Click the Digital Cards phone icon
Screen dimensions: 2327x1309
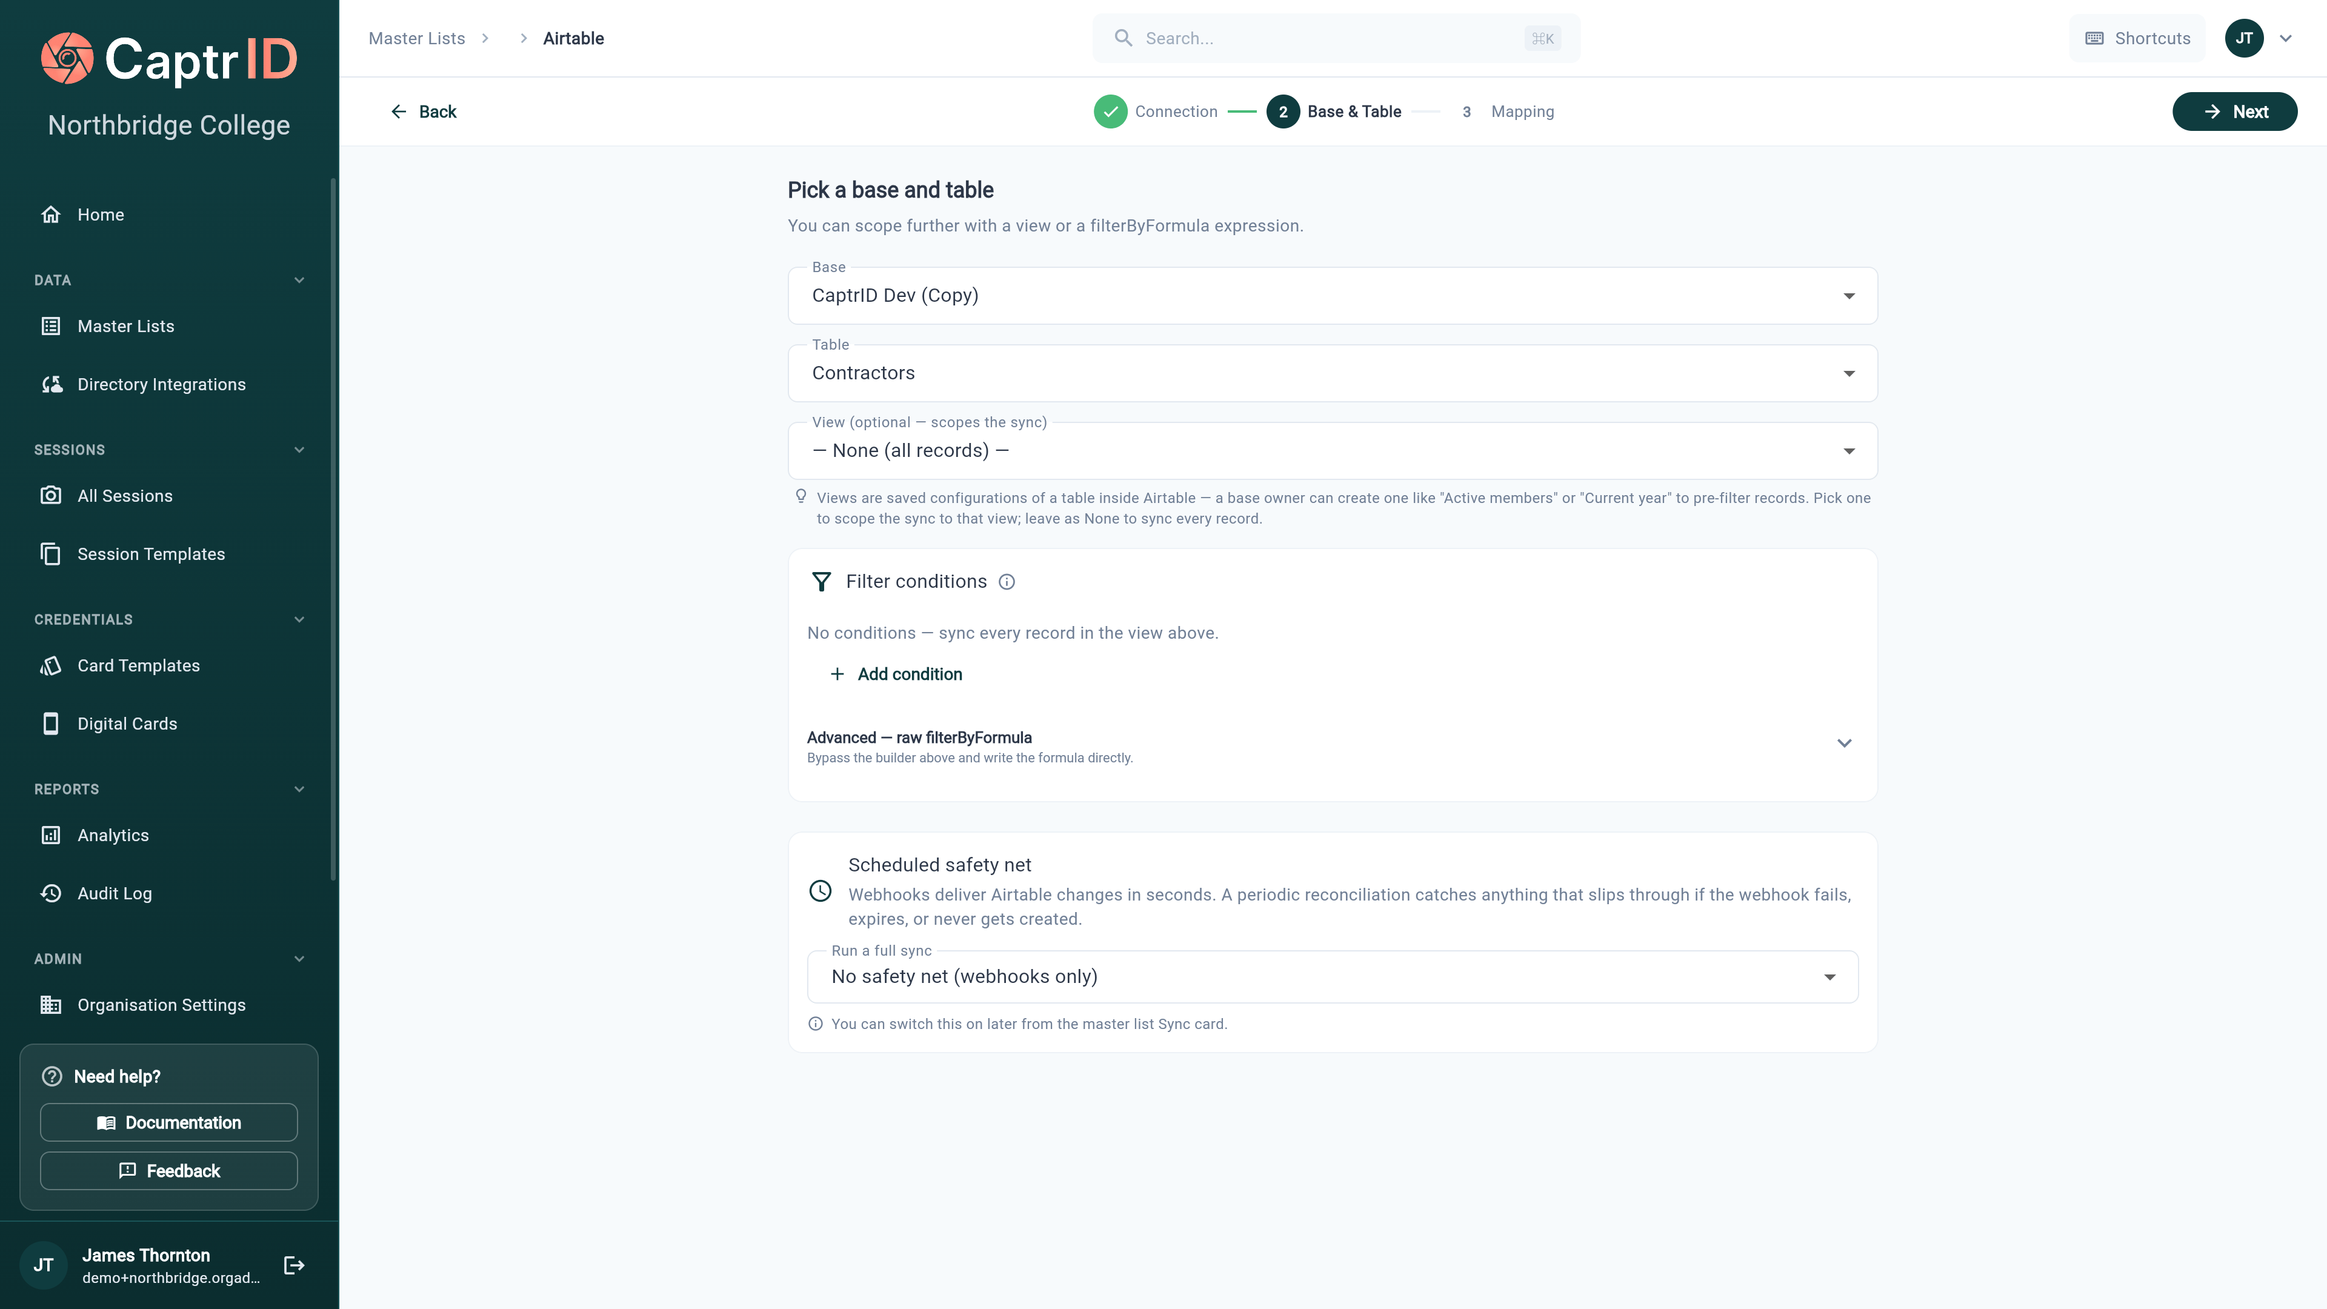point(50,724)
